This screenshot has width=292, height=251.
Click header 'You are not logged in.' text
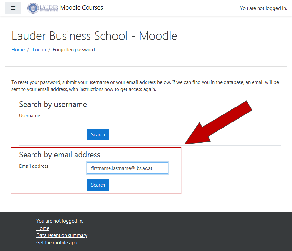click(x=263, y=8)
